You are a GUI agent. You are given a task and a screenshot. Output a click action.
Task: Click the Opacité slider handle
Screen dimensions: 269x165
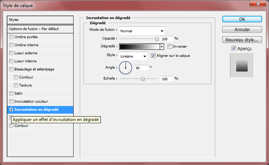tap(157, 38)
